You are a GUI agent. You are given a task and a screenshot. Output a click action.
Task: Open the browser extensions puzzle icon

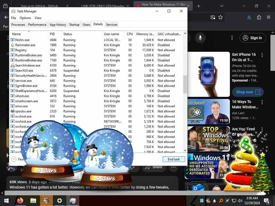coord(259,17)
